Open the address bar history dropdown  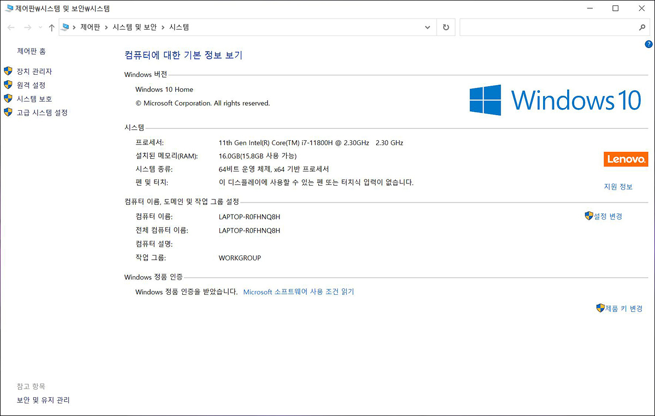click(428, 27)
